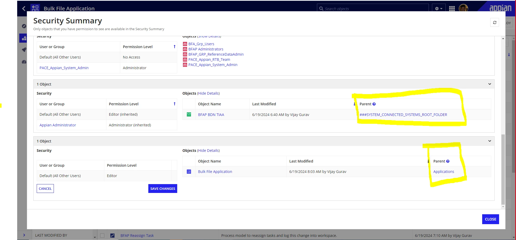Image resolution: width=516 pixels, height=240 pixels.
Task: Click the dialog's vertical scrollbar thumb
Action: click(503, 170)
